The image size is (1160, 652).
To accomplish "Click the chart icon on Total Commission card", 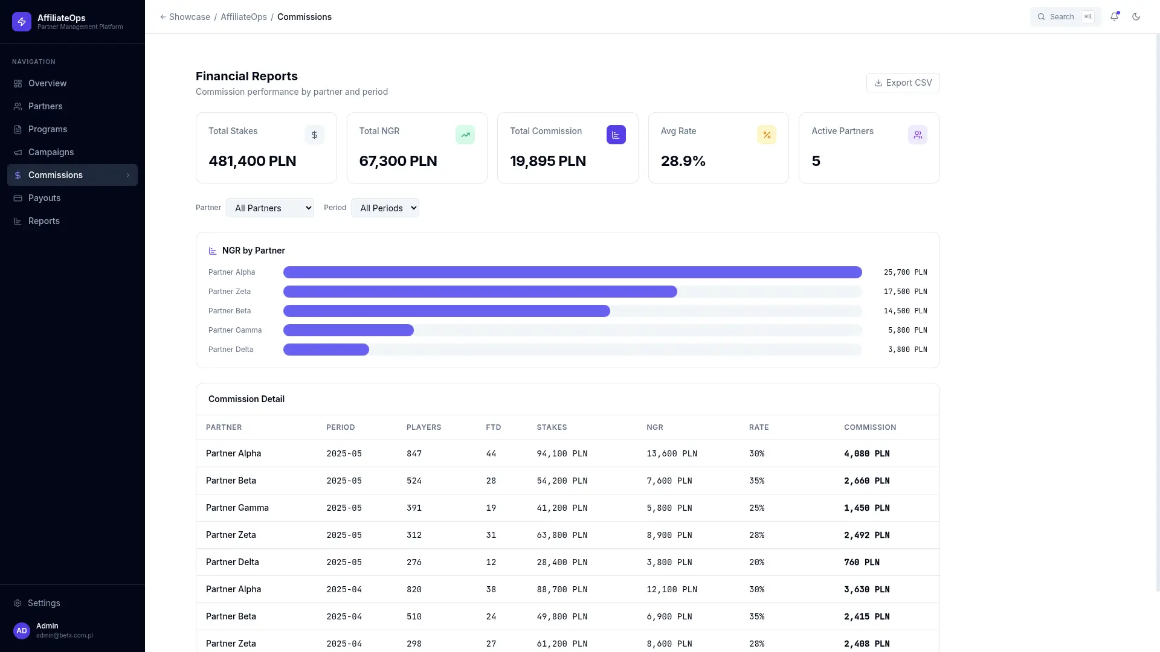I will click(616, 135).
